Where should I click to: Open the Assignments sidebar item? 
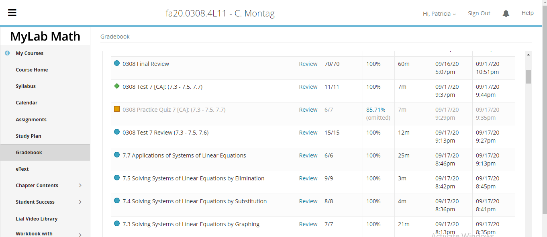click(31, 120)
